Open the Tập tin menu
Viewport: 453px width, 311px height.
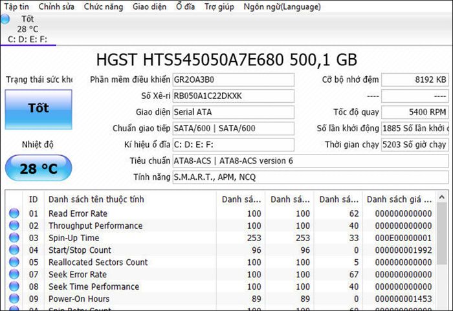click(16, 6)
